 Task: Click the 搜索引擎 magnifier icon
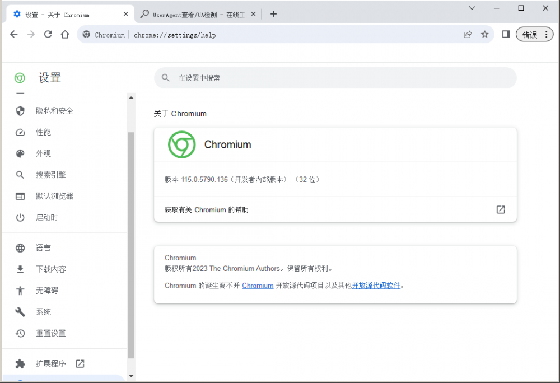[20, 175]
